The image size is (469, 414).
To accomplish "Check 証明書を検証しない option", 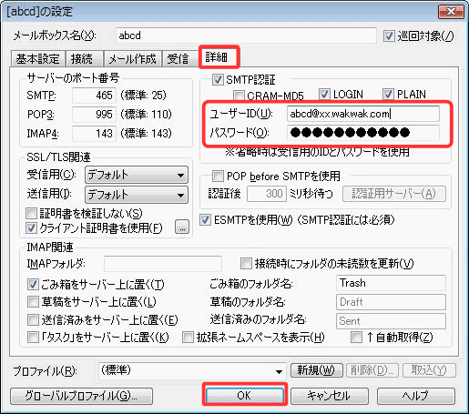I will point(31,214).
